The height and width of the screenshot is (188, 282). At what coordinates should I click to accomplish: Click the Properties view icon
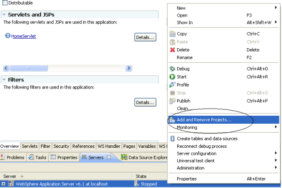pyautogui.click(x=53, y=157)
